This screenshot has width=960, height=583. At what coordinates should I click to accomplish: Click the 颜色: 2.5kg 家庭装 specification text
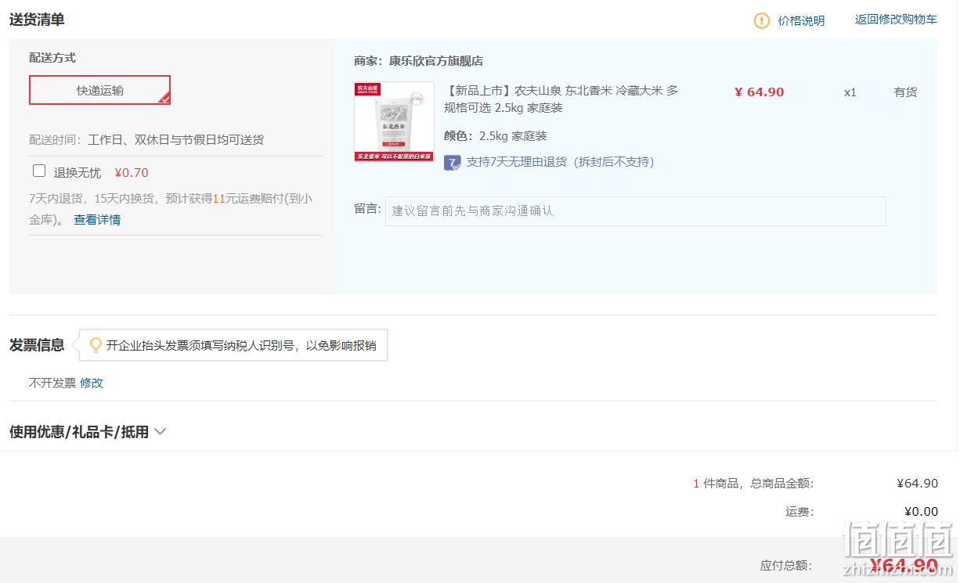tap(496, 136)
